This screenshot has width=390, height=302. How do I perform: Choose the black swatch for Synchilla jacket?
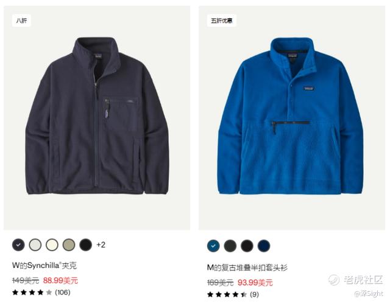point(85,245)
